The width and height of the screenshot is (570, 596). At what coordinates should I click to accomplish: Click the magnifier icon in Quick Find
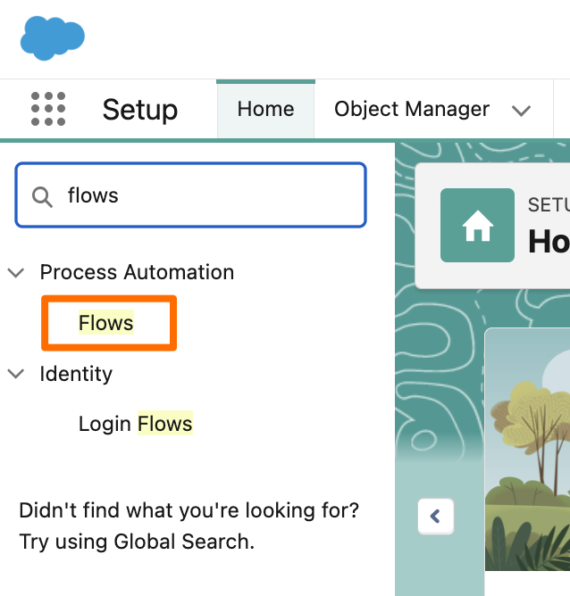pyautogui.click(x=42, y=197)
